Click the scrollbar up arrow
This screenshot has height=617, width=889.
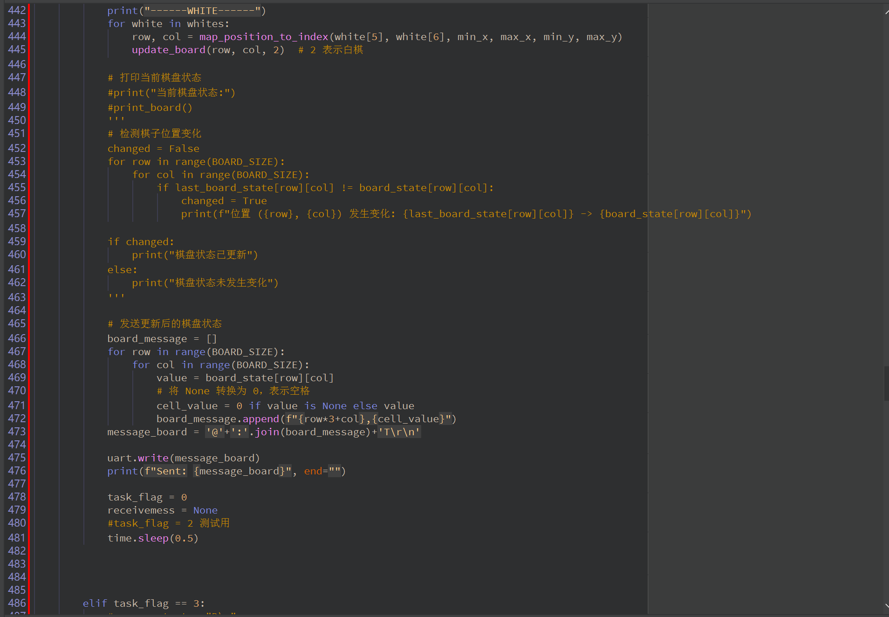tap(886, 11)
